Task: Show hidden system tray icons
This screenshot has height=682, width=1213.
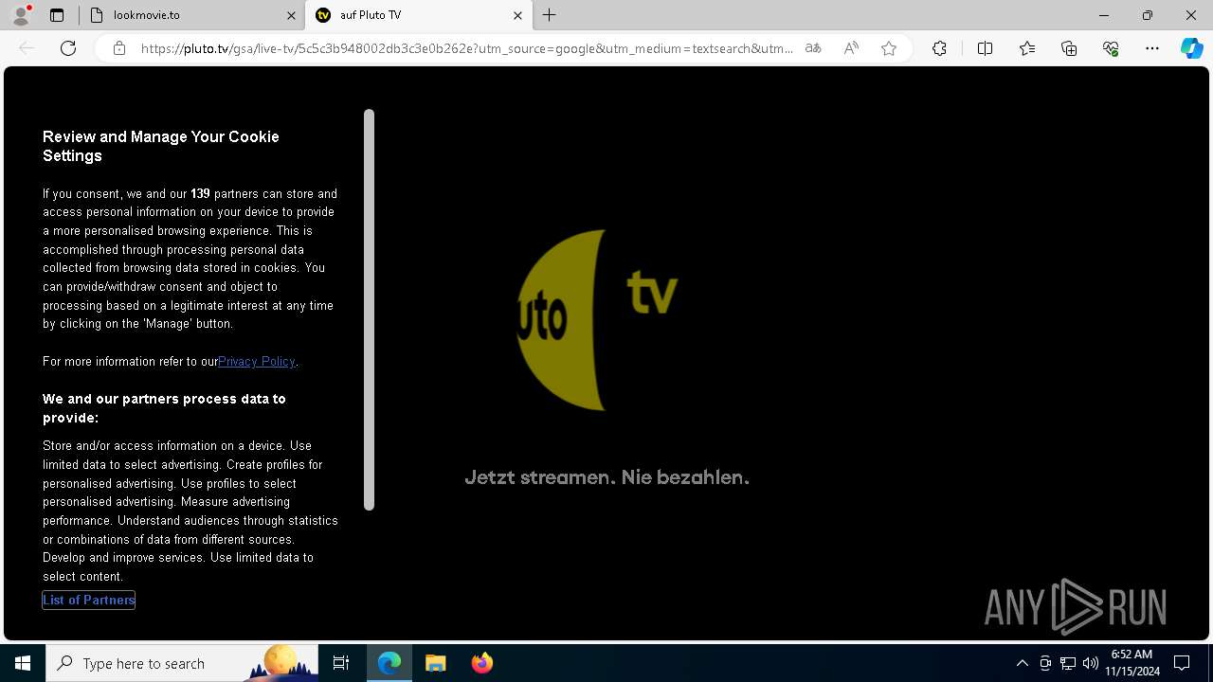Action: point(1022,663)
